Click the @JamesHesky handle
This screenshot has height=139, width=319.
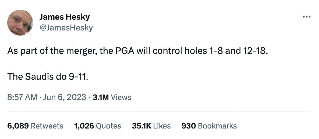pos(66,27)
